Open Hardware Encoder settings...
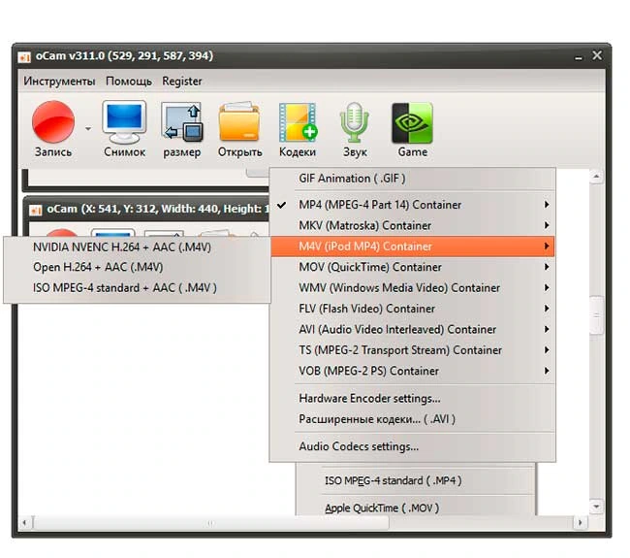 pyautogui.click(x=413, y=399)
